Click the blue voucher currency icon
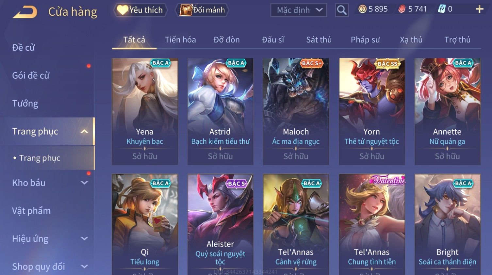This screenshot has height=275, width=492. 442,9
